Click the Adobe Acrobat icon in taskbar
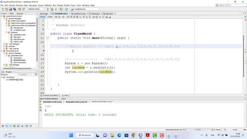 click(x=147, y=135)
